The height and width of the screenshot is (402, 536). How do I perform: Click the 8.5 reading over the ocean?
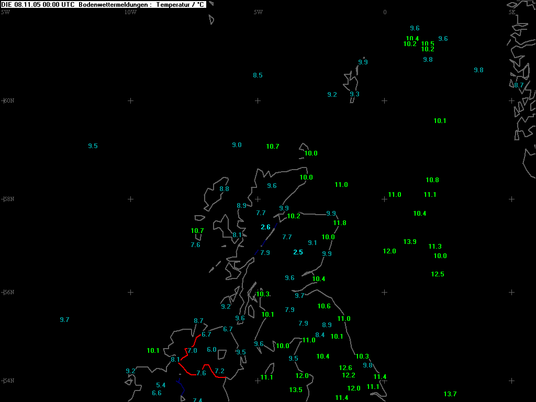coord(258,75)
